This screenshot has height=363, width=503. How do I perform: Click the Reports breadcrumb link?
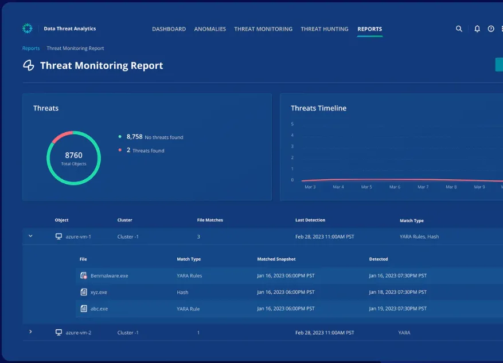click(x=30, y=48)
